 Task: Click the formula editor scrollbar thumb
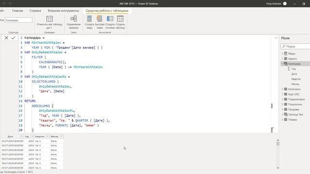272,106
